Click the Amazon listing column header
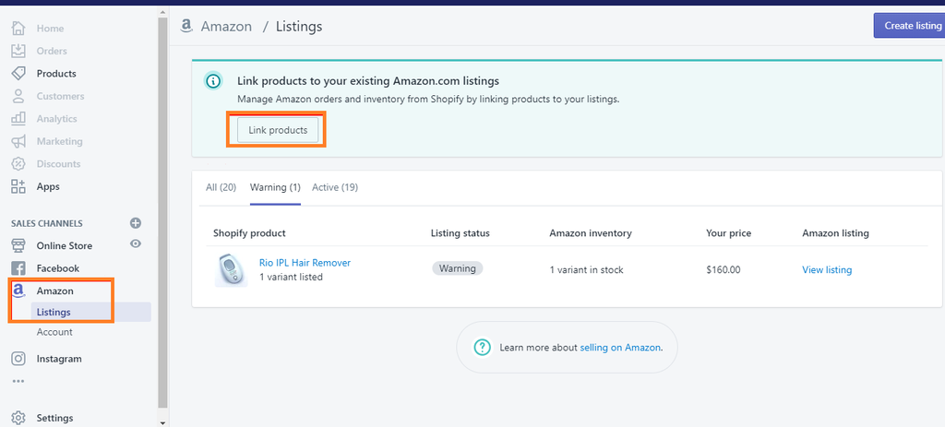 point(835,233)
